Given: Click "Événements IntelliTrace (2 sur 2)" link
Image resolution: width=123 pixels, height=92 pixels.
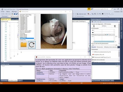Looking at the screenshot, I should [102, 57].
